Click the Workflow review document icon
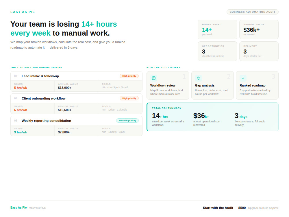This screenshot has width=289, height=217. click(153, 78)
